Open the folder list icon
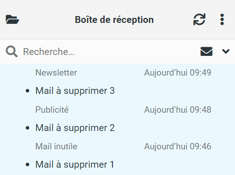This screenshot has height=175, width=235. point(12,19)
